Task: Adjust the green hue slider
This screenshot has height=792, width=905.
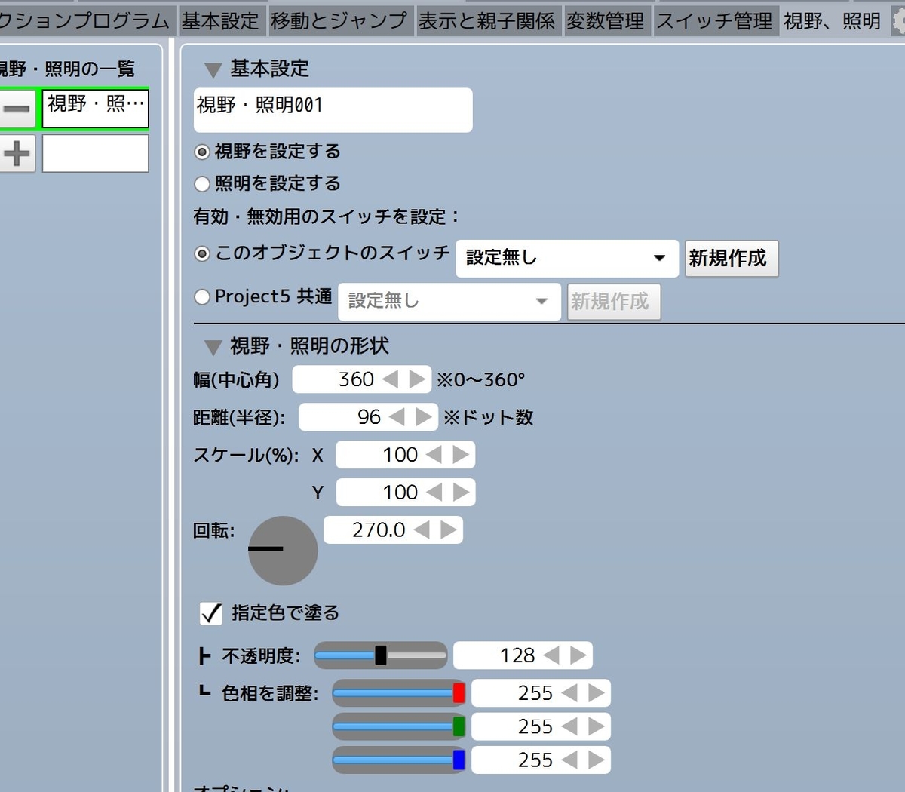Action: (x=398, y=726)
